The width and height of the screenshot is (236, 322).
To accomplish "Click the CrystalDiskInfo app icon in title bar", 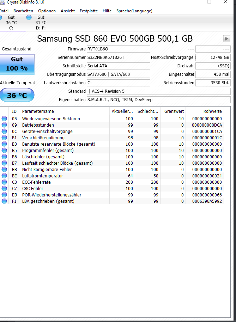I will 2,2.
